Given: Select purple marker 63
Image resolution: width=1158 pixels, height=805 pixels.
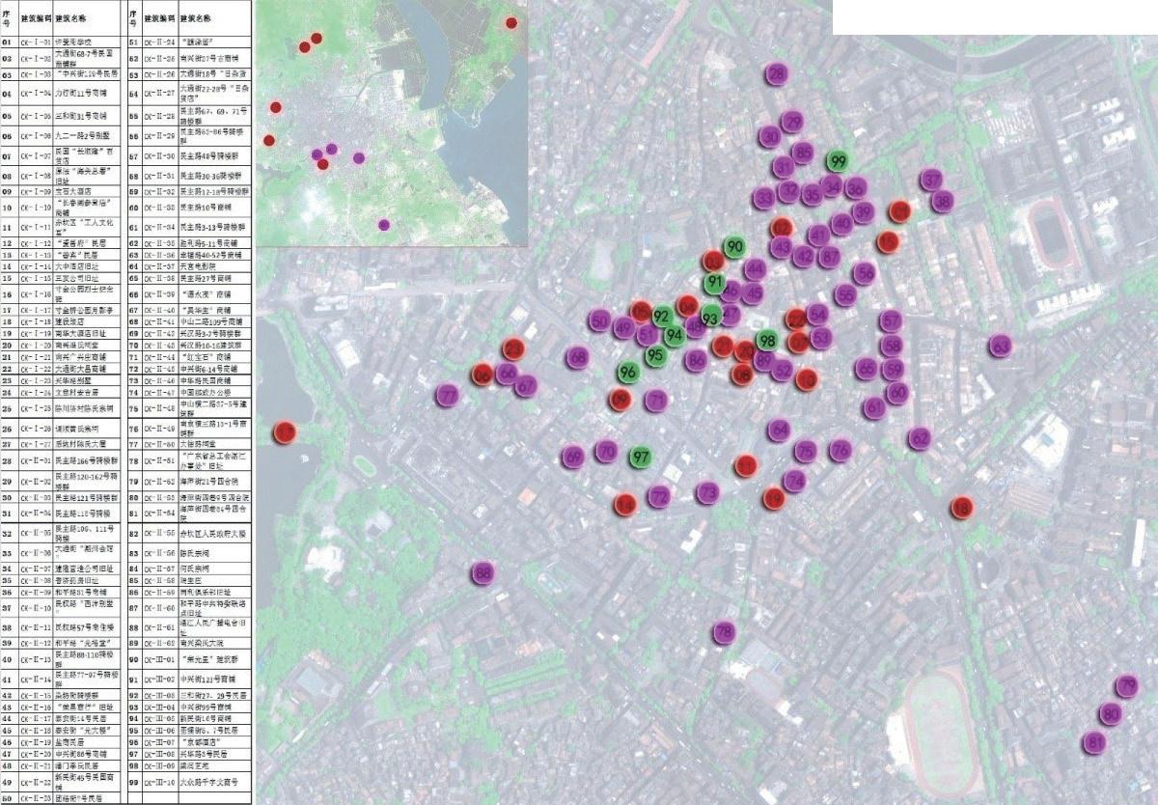Looking at the screenshot, I should coord(1001,347).
